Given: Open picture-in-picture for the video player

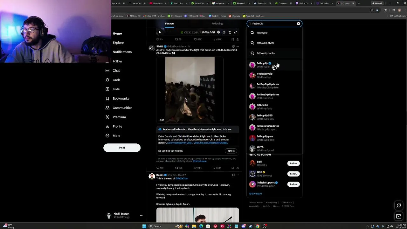Looking at the screenshot, I should click(x=230, y=32).
